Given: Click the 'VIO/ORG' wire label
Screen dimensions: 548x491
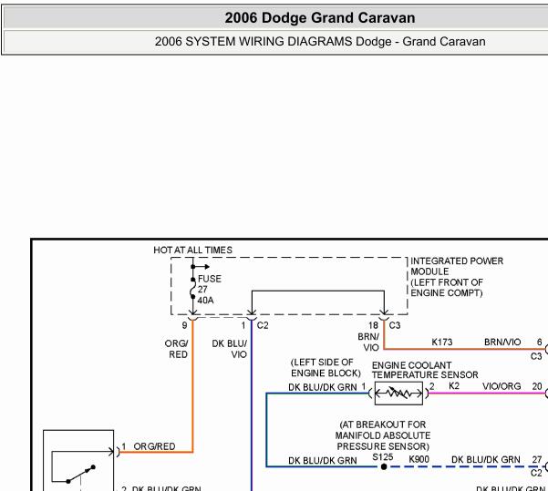Looking at the screenshot, I should pyautogui.click(x=501, y=386).
